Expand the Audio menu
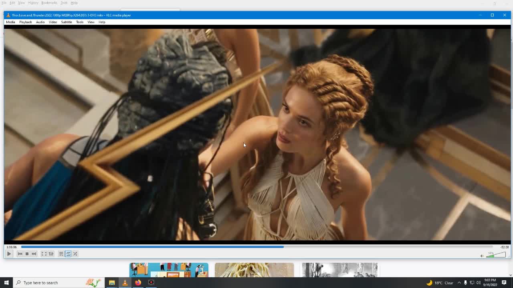The width and height of the screenshot is (513, 288). click(x=40, y=22)
